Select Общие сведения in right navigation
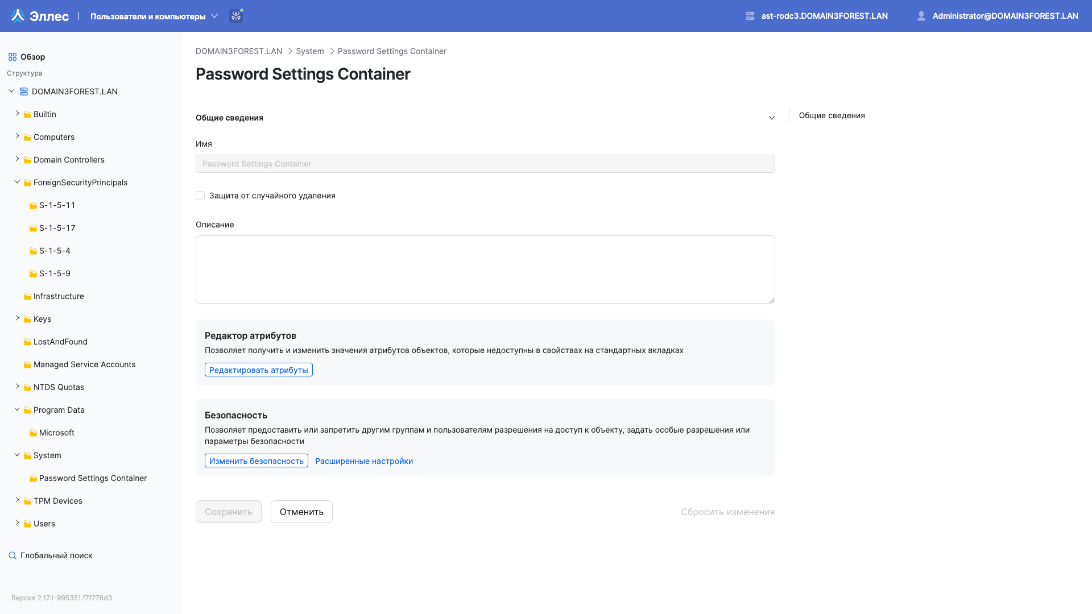Screen dimensions: 1092x614 point(832,115)
